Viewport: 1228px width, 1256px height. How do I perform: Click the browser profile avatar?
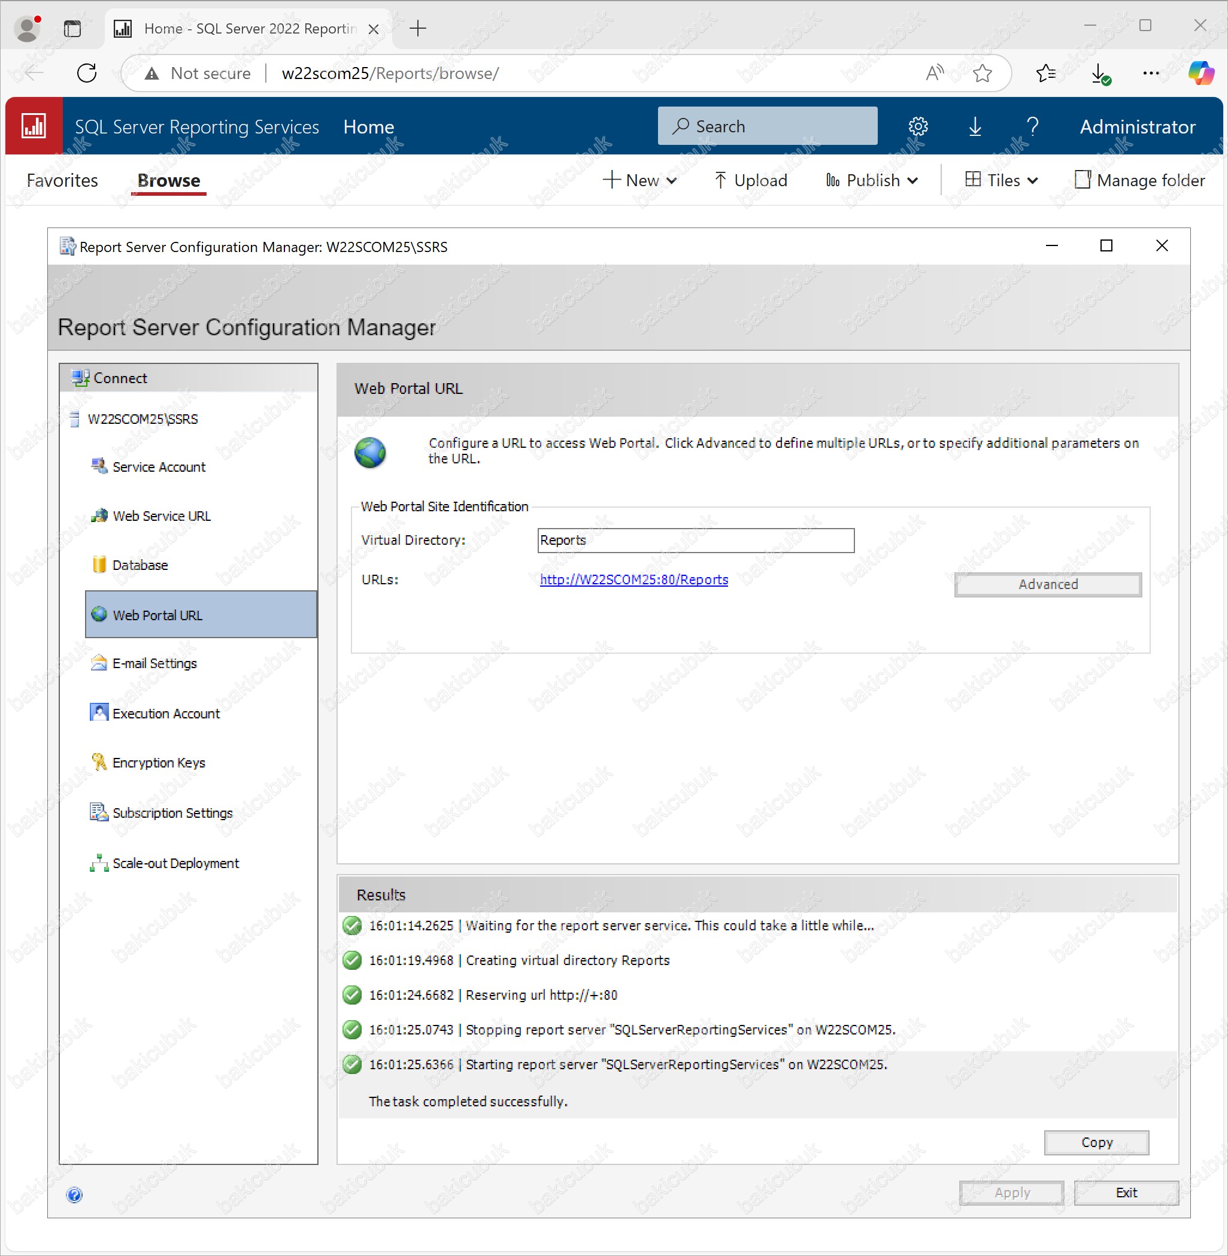(27, 28)
